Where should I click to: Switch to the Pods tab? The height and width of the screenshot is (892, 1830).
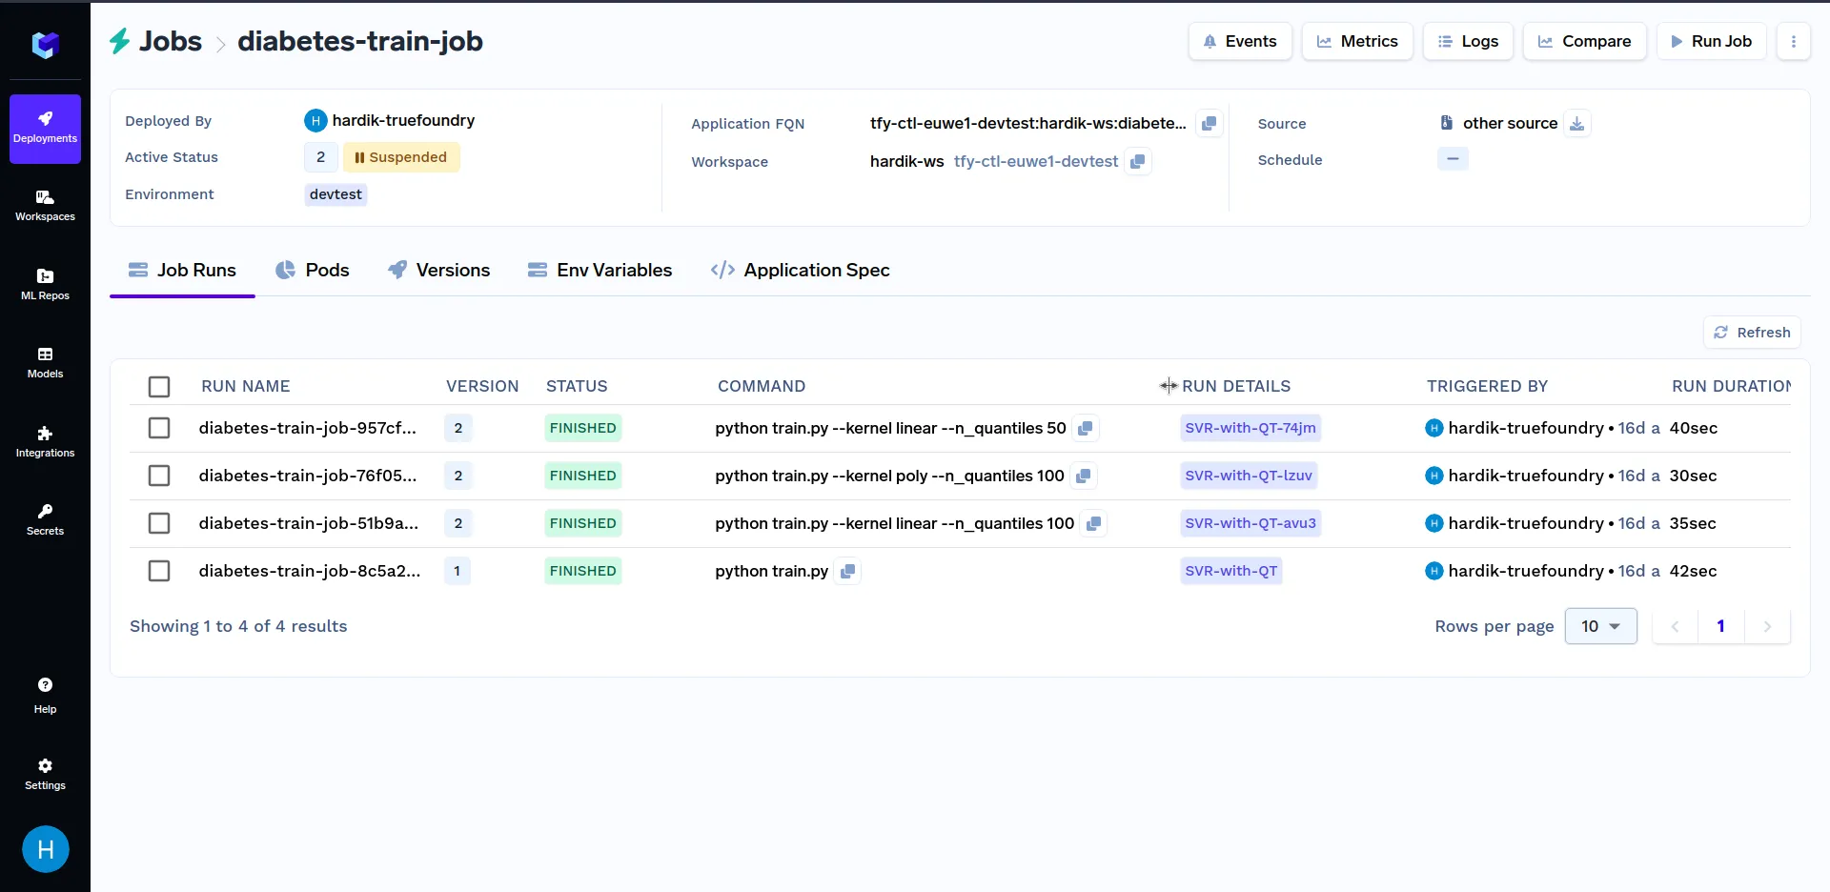[313, 270]
